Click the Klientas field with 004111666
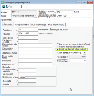 pos(28,33)
